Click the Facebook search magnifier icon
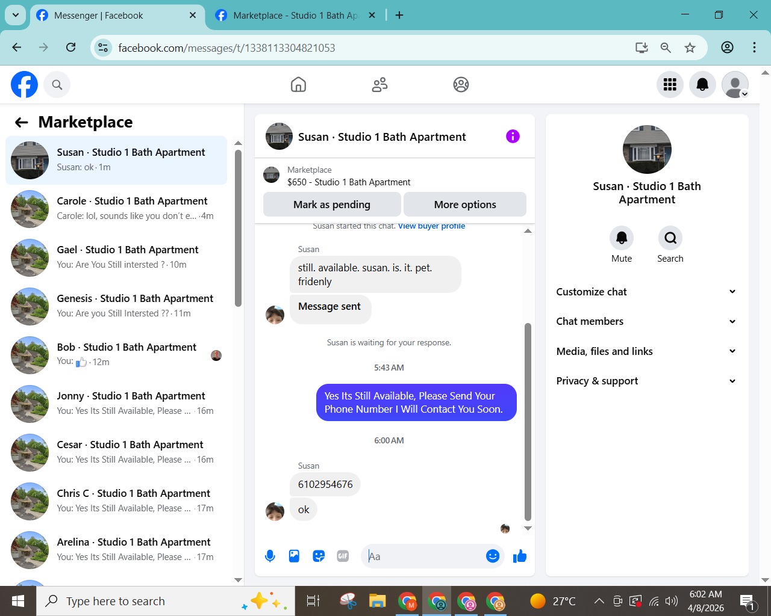 pos(57,85)
